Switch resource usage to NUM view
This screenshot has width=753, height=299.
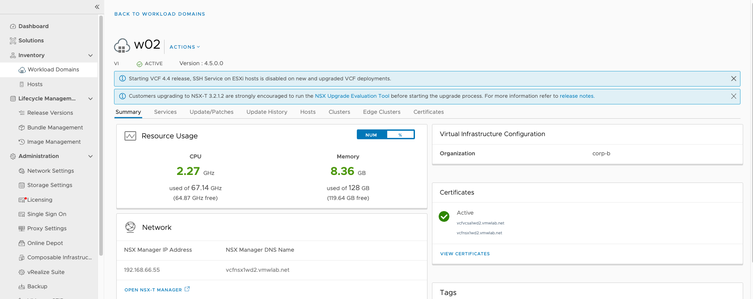[x=371, y=135]
